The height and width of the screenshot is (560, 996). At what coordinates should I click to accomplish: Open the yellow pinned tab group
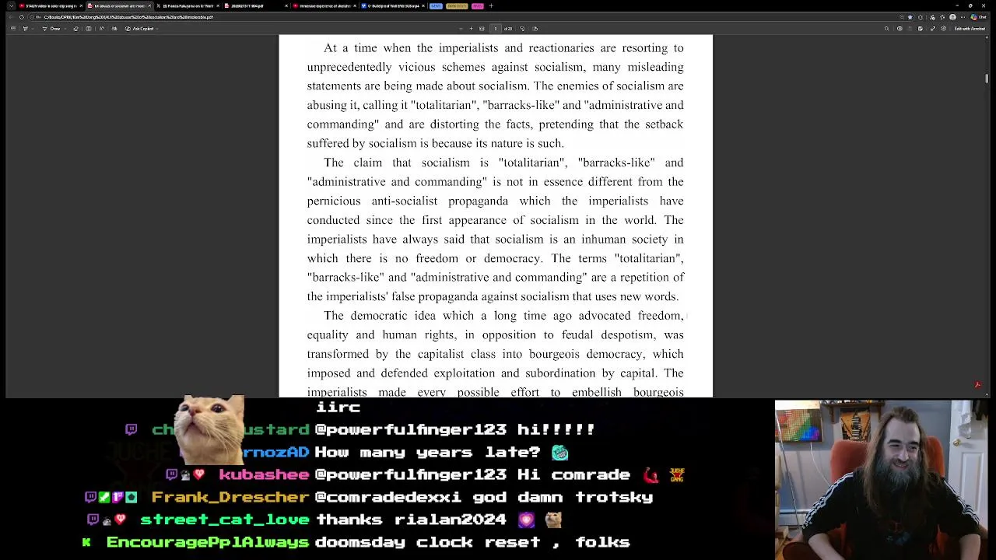(x=457, y=6)
